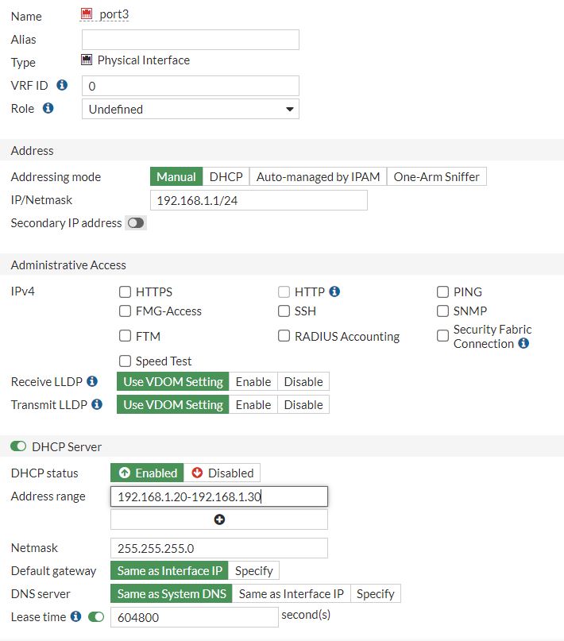Disable the DHCP Server toggle
The image size is (564, 641).
[17, 446]
